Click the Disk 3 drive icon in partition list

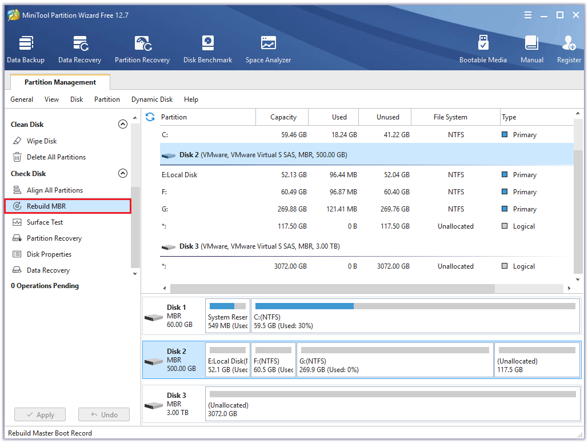(169, 247)
